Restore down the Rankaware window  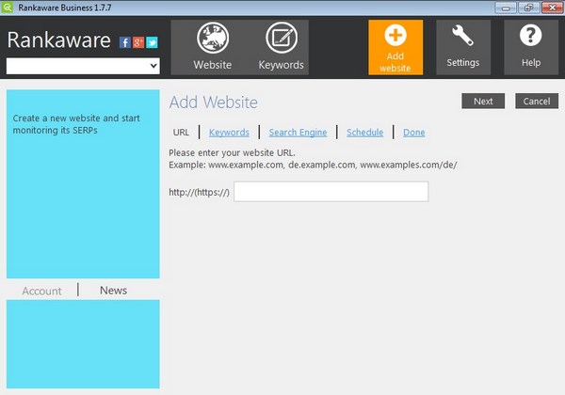[528, 8]
